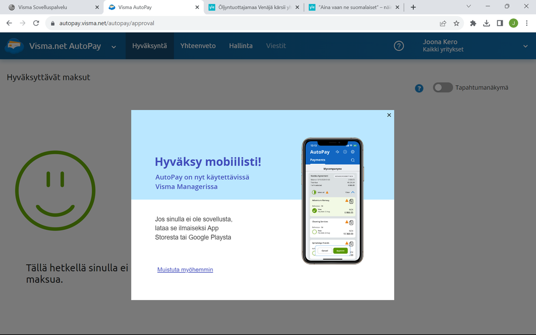This screenshot has height=335, width=536.
Task: Expand the Joona Kero user menu
Action: coord(525,46)
